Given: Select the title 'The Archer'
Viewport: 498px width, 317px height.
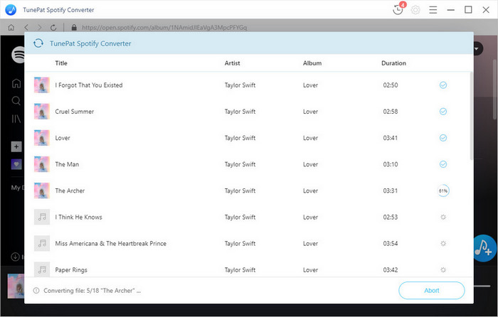Looking at the screenshot, I should (70, 190).
